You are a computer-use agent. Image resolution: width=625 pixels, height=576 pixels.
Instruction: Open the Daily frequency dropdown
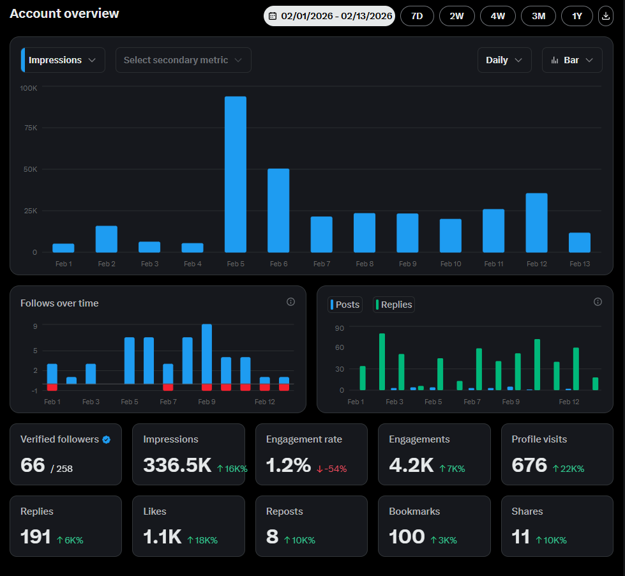point(504,59)
